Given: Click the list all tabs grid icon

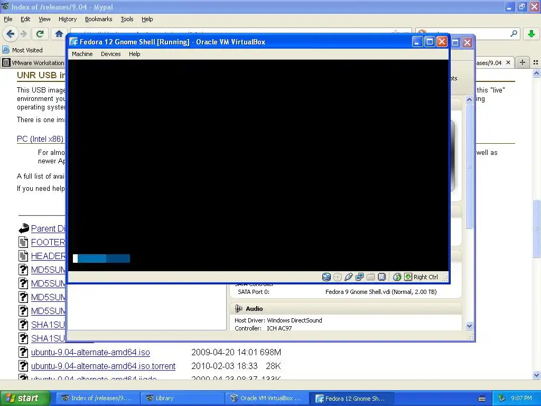Looking at the screenshot, I should (536, 62).
